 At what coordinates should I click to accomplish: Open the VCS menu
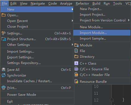pos(128,4)
